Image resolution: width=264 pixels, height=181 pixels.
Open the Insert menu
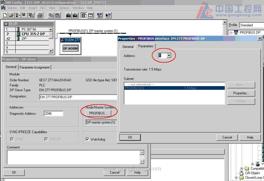[33, 8]
